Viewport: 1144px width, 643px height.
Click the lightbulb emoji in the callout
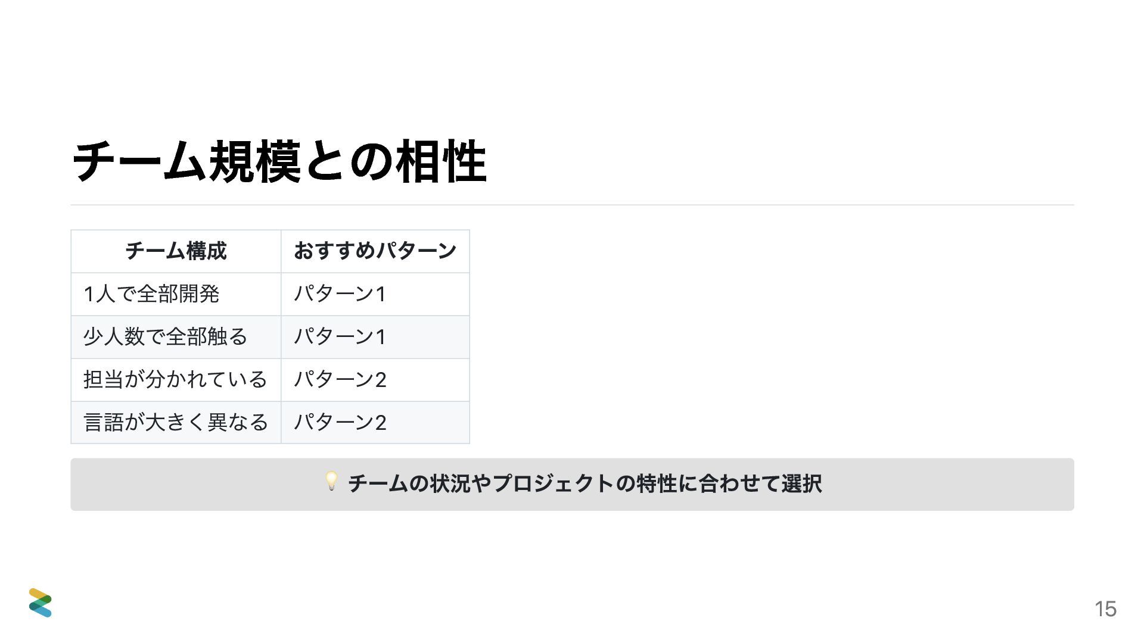tap(331, 481)
